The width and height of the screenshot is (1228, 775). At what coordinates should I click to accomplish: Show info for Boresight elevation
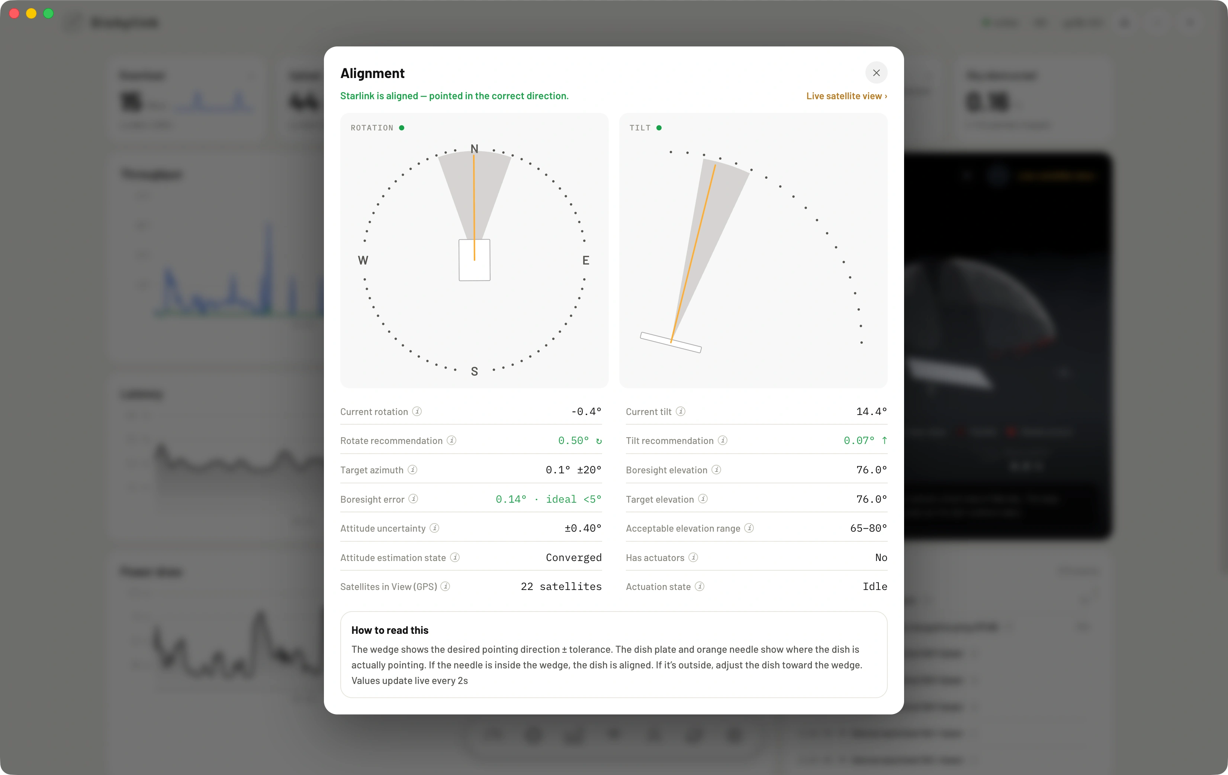coord(716,469)
